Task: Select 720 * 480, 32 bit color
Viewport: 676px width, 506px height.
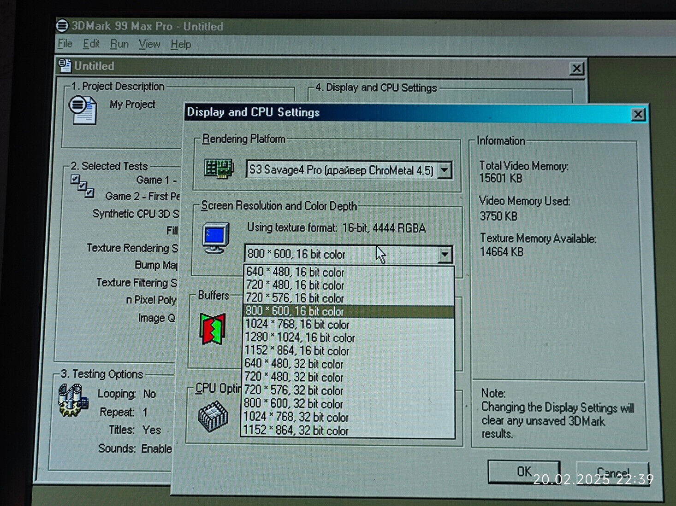Action: [349, 378]
